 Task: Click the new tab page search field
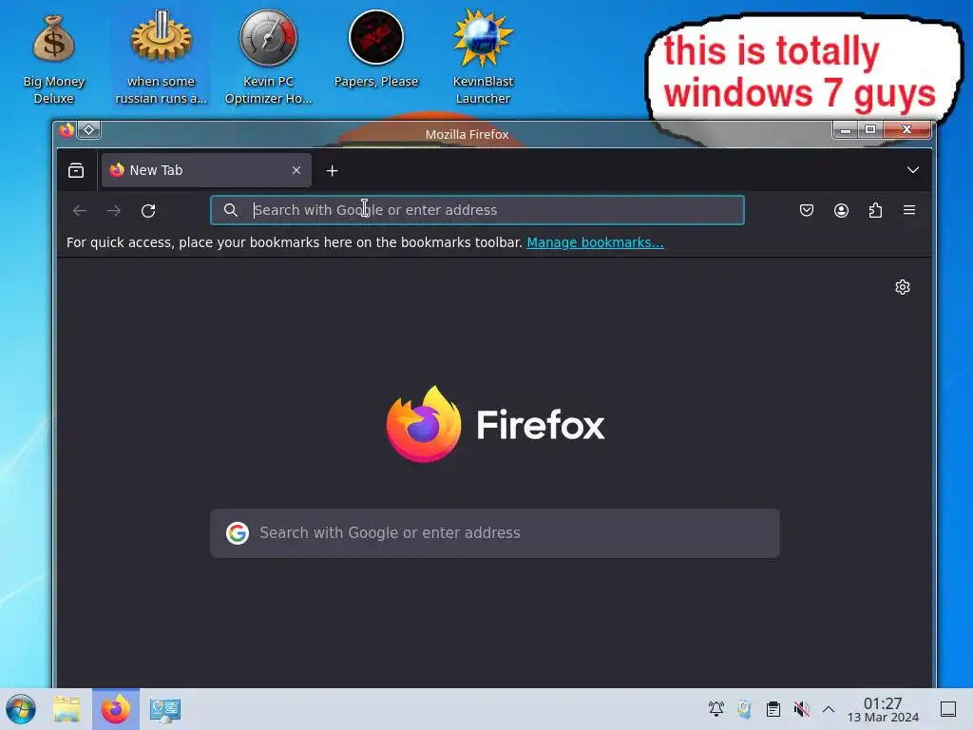click(494, 533)
